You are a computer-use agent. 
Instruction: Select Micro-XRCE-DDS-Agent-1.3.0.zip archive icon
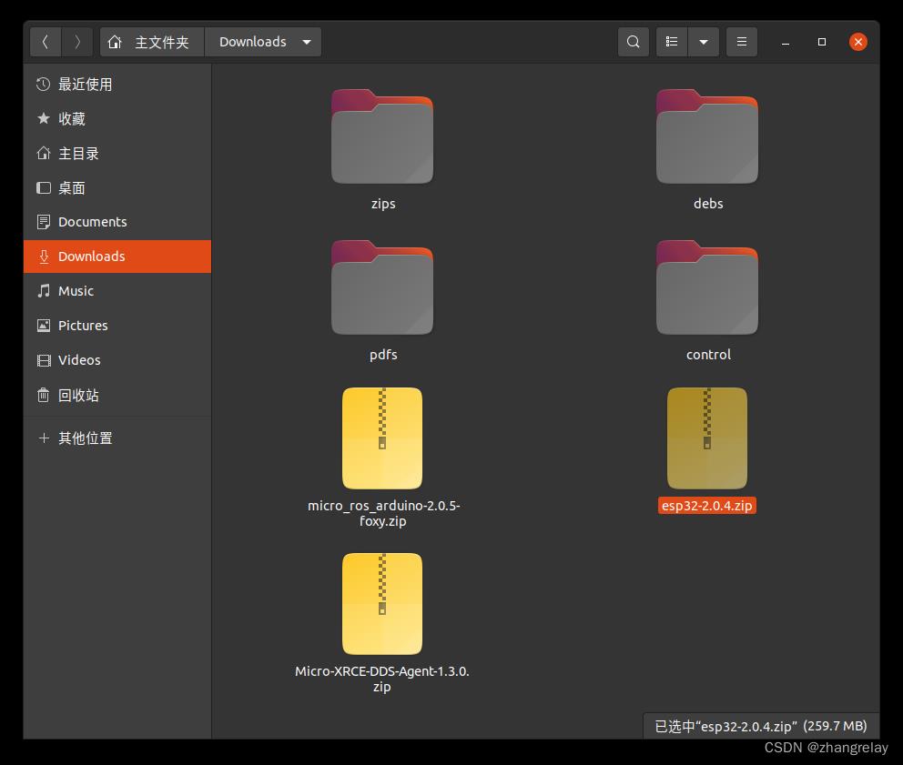(x=382, y=604)
